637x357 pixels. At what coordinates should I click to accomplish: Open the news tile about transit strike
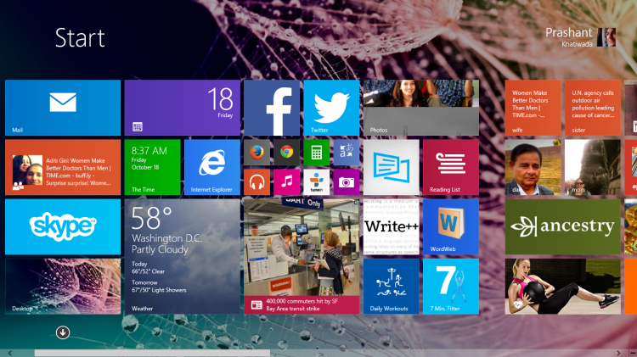pos(302,256)
